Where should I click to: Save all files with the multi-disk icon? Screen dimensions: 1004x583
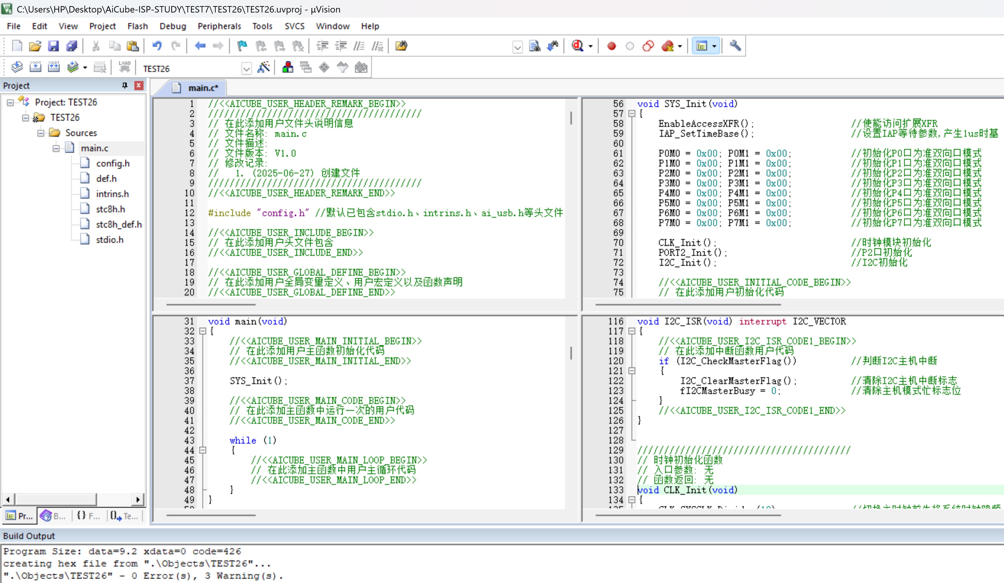click(72, 46)
